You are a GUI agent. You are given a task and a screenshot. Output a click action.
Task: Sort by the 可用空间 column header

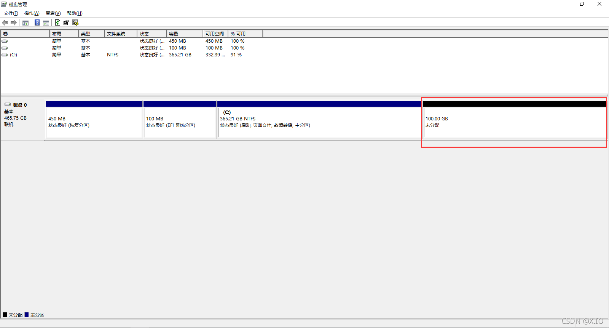click(x=215, y=34)
